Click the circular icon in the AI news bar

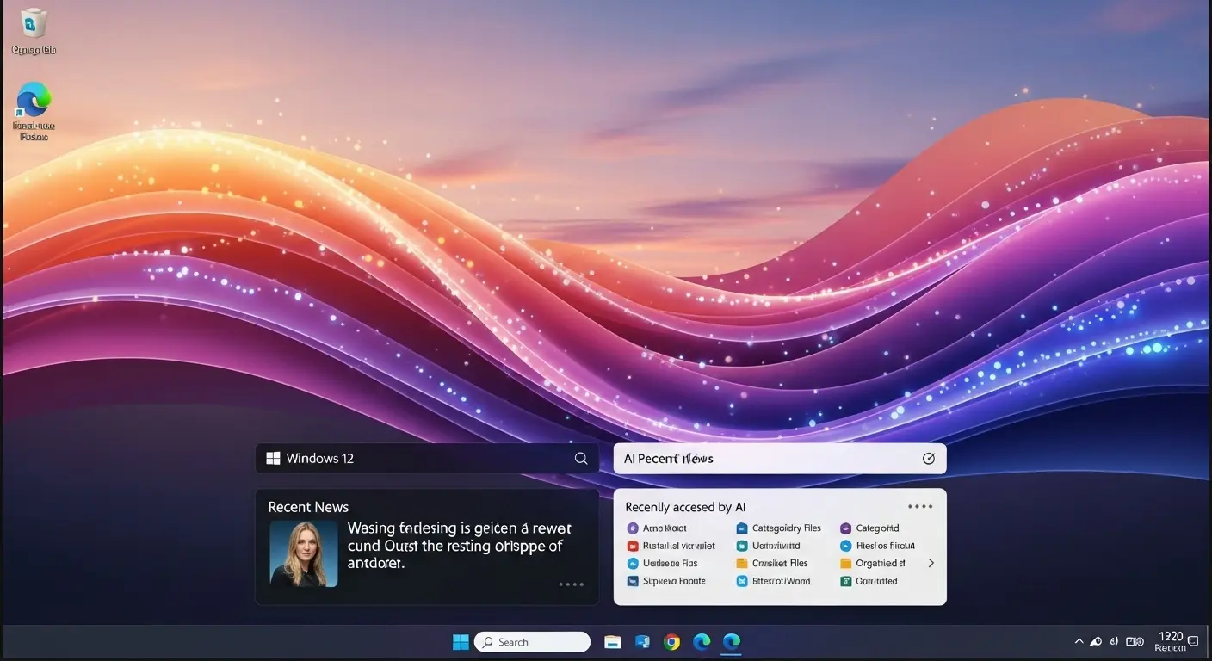pyautogui.click(x=929, y=459)
